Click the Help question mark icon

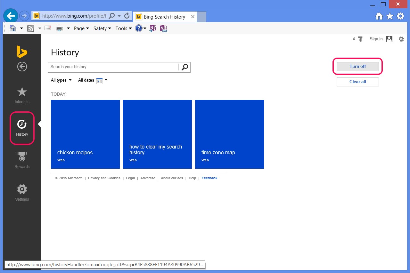[x=138, y=28]
